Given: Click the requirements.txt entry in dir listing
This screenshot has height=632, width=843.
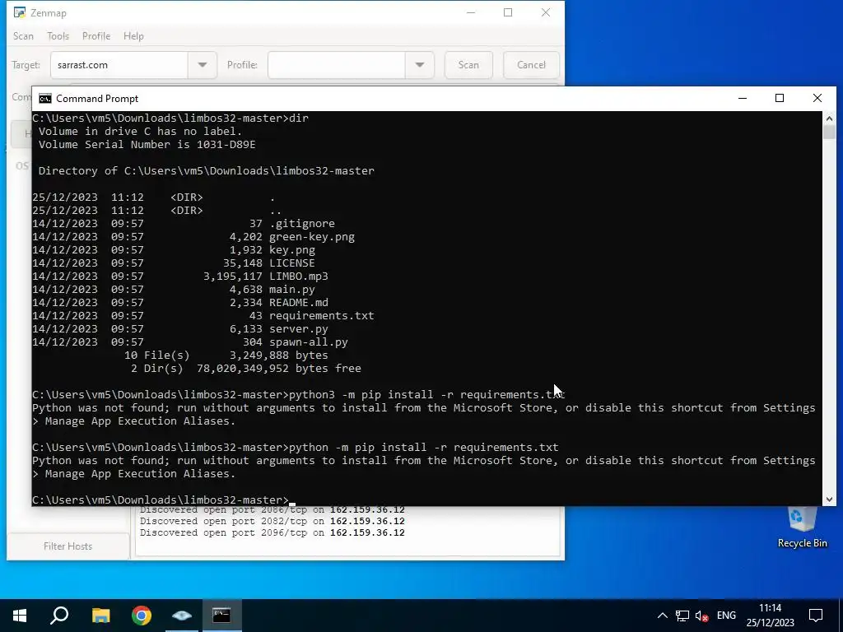Looking at the screenshot, I should click(x=322, y=315).
